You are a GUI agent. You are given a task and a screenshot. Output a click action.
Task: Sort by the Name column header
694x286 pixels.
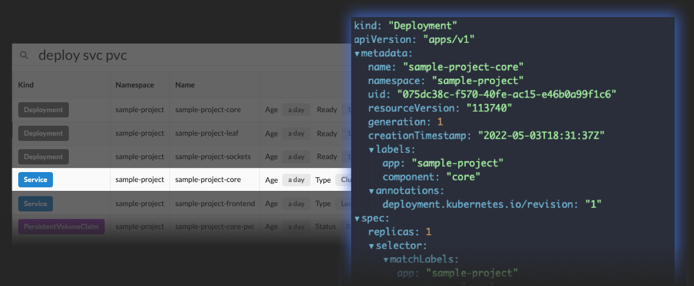tap(185, 85)
